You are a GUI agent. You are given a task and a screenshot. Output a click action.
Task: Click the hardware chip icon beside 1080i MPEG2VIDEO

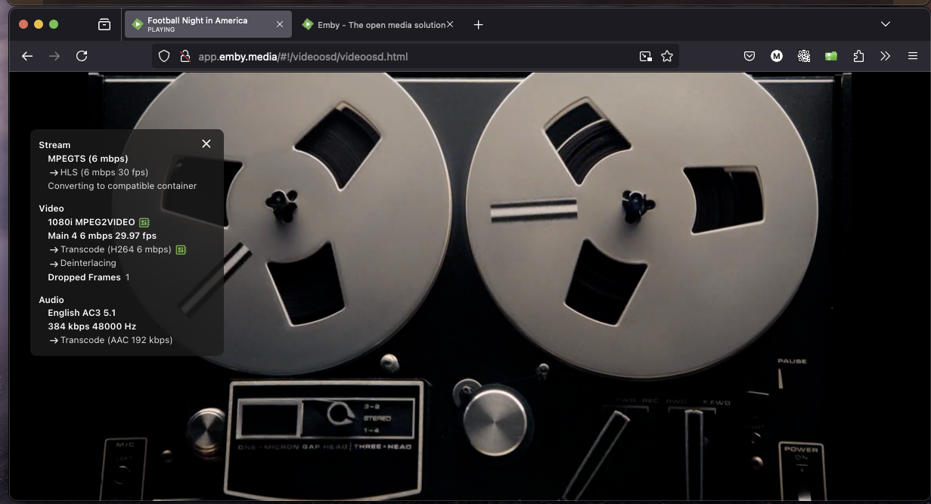144,222
